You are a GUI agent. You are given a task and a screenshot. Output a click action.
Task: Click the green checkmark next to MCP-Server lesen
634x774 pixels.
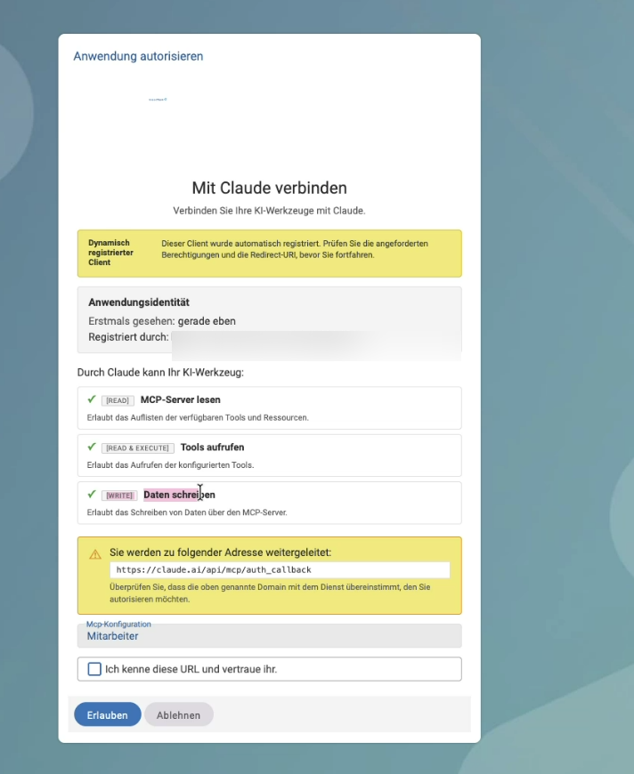click(x=92, y=399)
